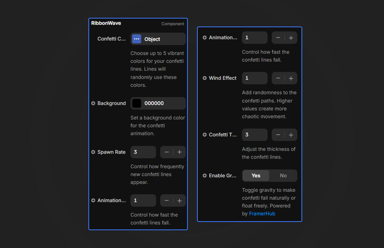This screenshot has width=384, height=248.
Task: Click the variable connector beside Enable Gravity
Action: tap(204, 175)
